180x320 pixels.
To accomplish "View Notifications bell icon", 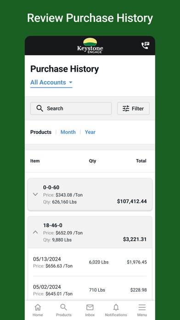I will (116, 307).
